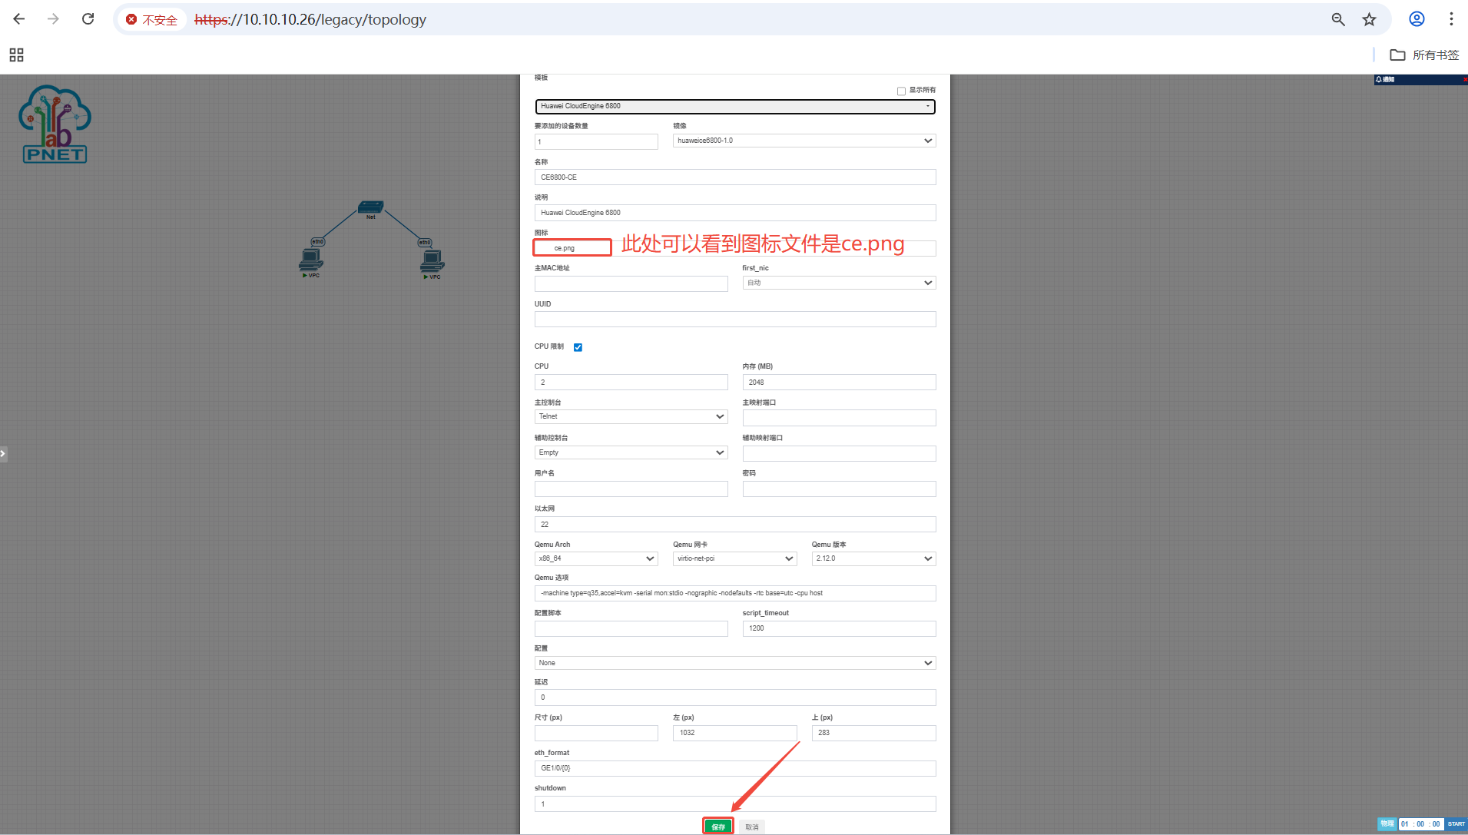
Task: Open the 辅助控制台 Empty dropdown
Action: 631,452
